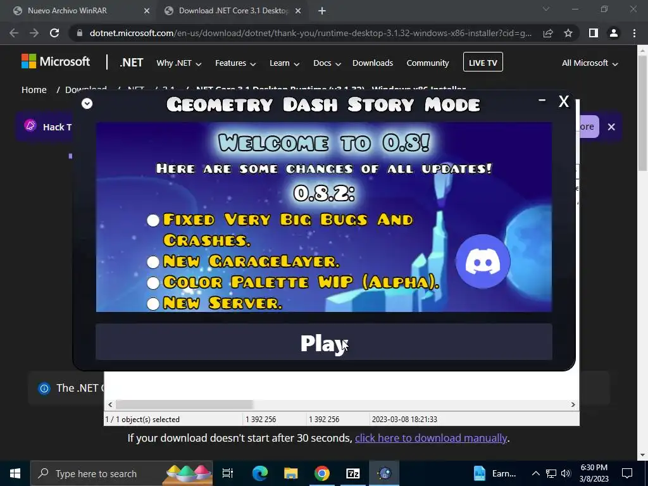
Task: Click the Play button in the launcher
Action: (x=323, y=342)
